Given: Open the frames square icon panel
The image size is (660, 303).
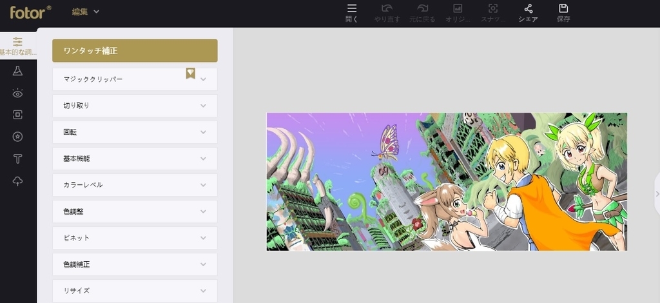Looking at the screenshot, I should pyautogui.click(x=17, y=115).
